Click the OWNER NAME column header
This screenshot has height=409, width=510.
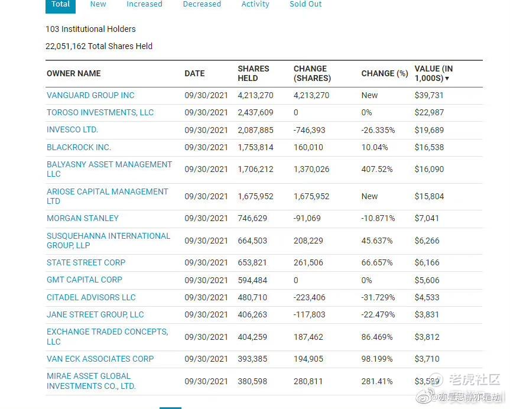(x=74, y=73)
